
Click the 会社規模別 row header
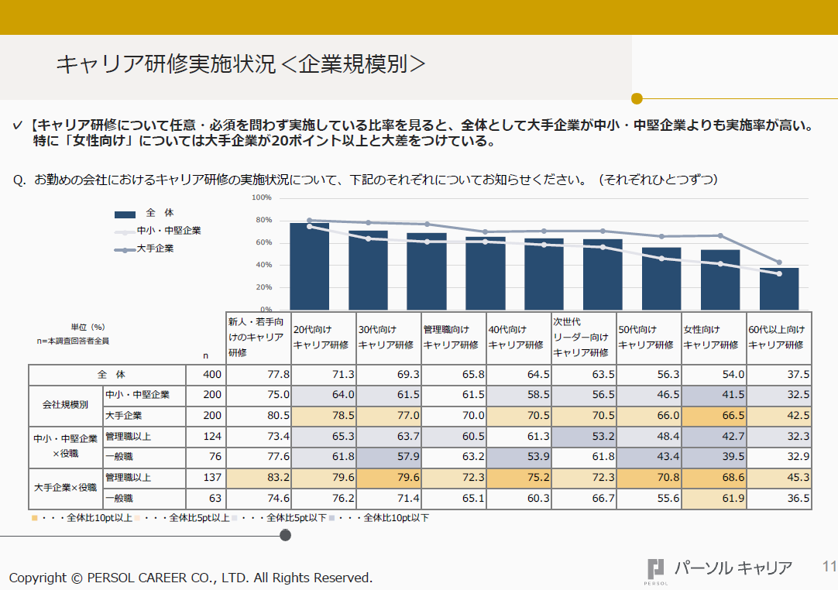[65, 405]
